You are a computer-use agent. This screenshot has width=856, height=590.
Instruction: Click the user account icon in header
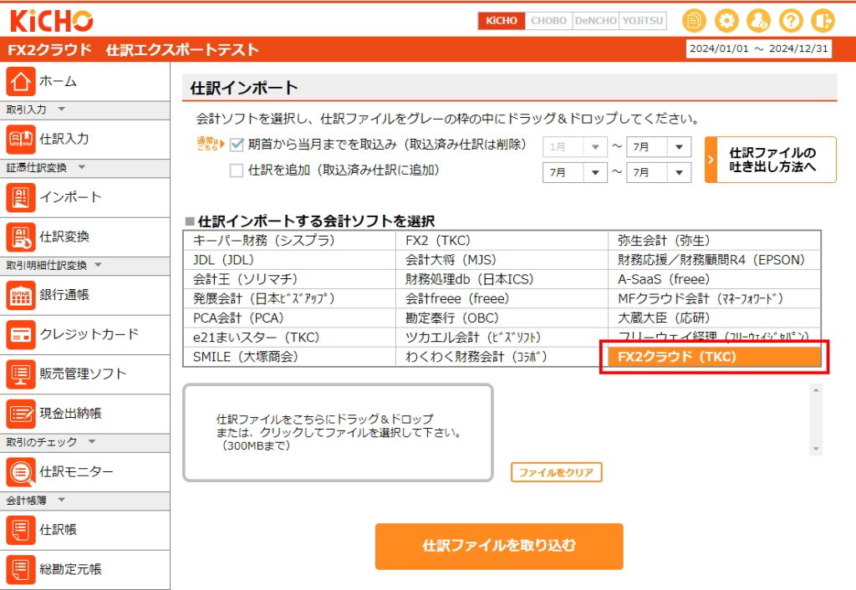[759, 21]
